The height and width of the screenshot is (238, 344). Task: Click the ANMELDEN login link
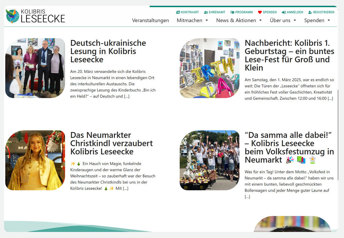click(295, 12)
